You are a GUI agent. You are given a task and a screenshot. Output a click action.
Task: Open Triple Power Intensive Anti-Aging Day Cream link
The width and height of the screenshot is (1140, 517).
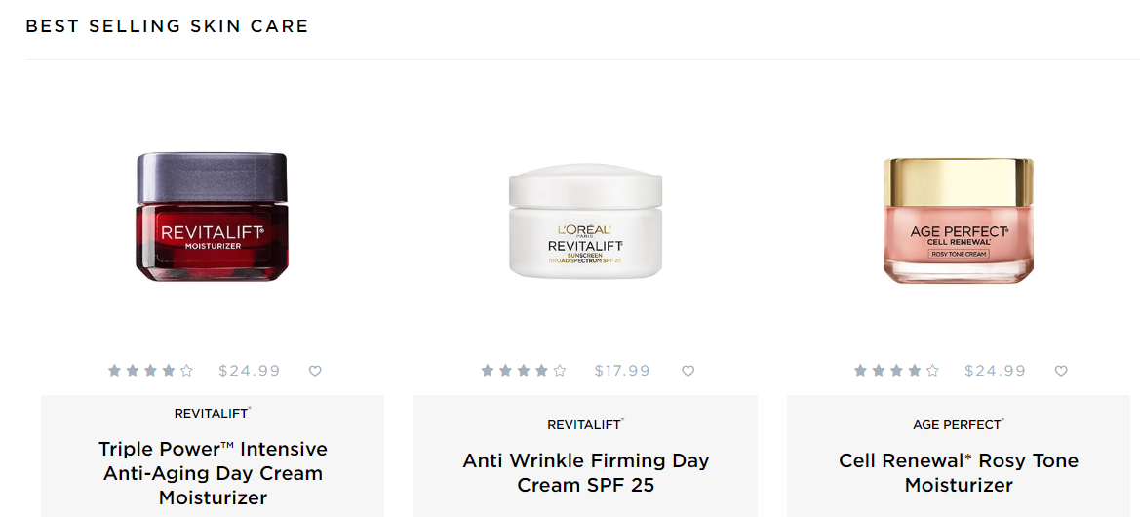[x=213, y=473]
